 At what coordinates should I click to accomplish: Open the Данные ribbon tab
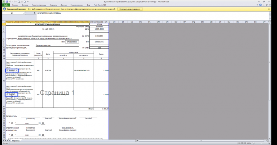coord(64,5)
